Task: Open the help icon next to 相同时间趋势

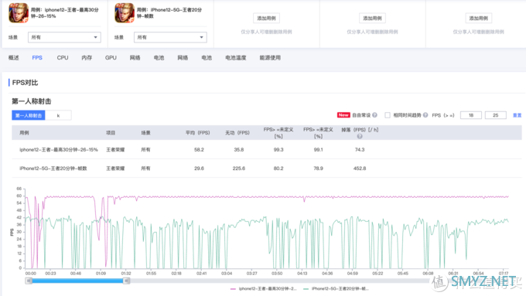Action: tap(425, 115)
